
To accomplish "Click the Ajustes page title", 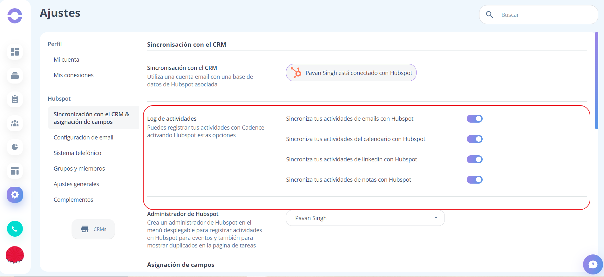I will [x=60, y=13].
